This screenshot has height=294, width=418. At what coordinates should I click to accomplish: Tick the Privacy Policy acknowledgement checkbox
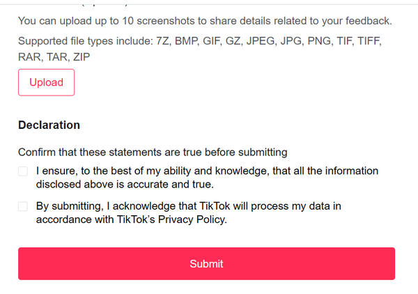coord(23,206)
